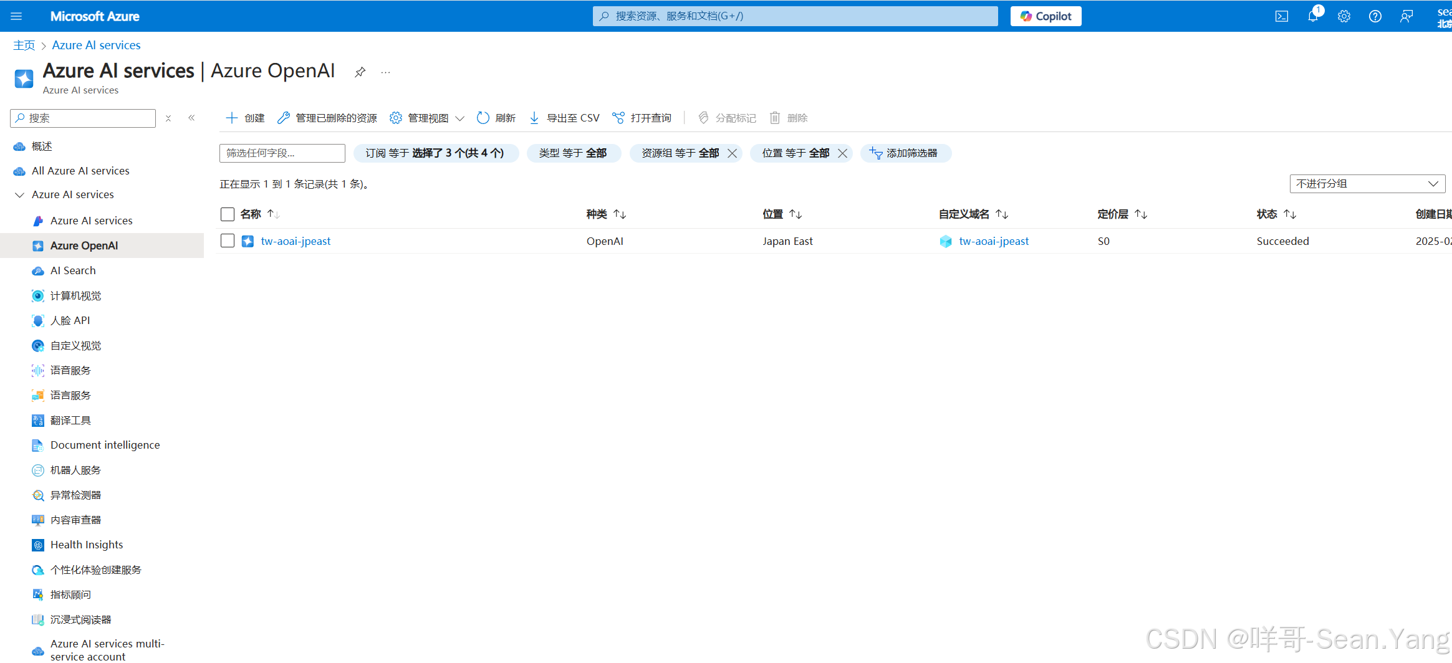The height and width of the screenshot is (663, 1452).
Task: Remove the location filter
Action: point(843,153)
